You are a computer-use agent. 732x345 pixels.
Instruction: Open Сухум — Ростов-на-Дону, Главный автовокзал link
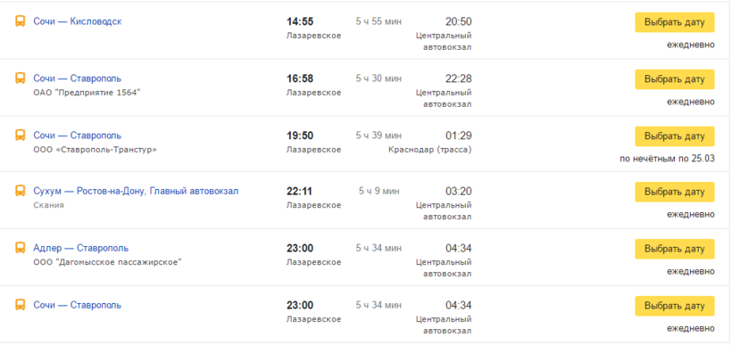pyautogui.click(x=136, y=191)
